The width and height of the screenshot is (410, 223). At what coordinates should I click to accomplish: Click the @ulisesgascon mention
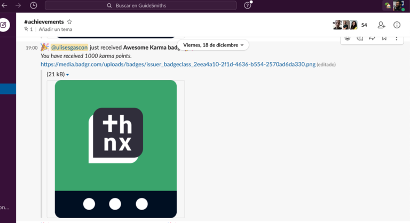pos(69,47)
